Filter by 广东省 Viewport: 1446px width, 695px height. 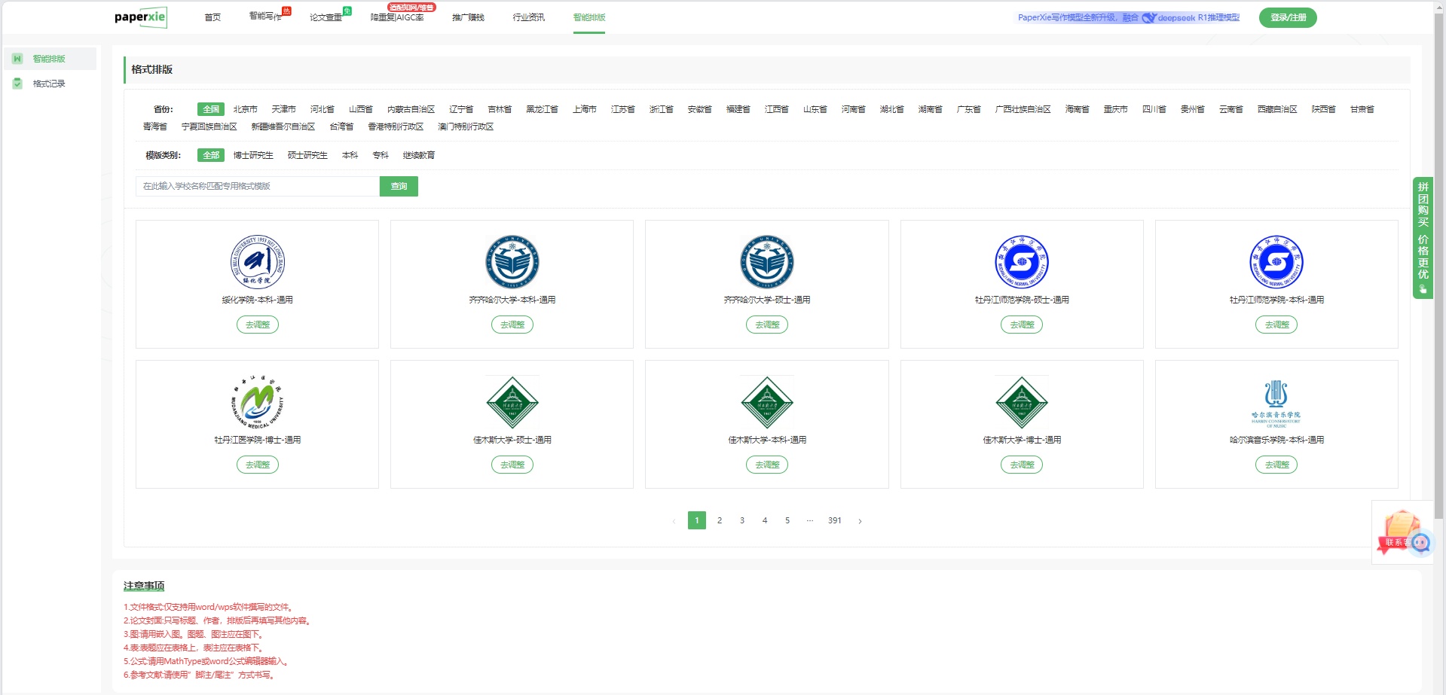(968, 109)
